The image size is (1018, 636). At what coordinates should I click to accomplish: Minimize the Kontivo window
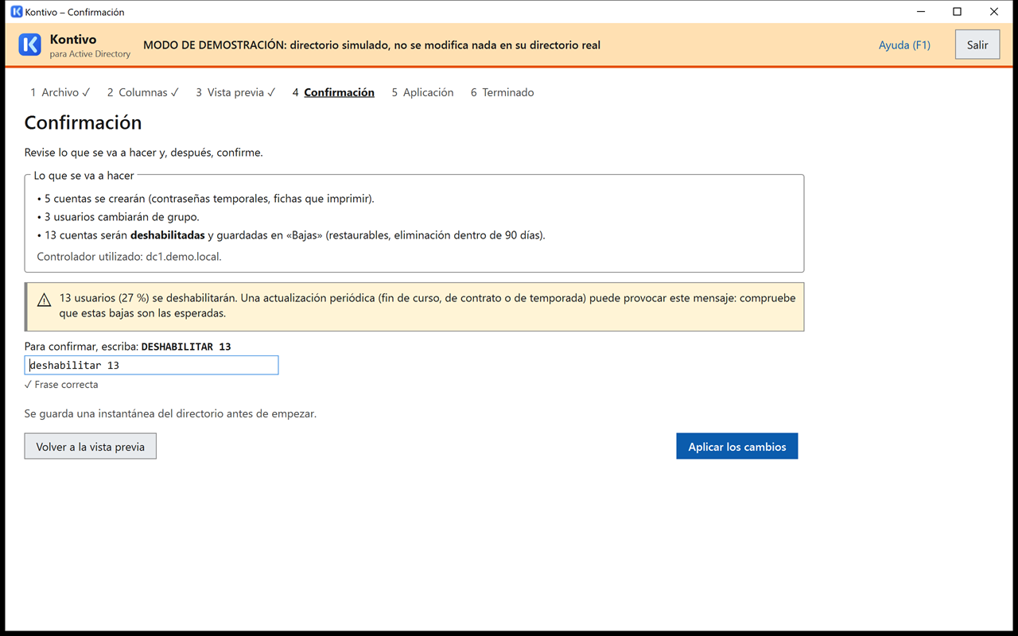(921, 12)
